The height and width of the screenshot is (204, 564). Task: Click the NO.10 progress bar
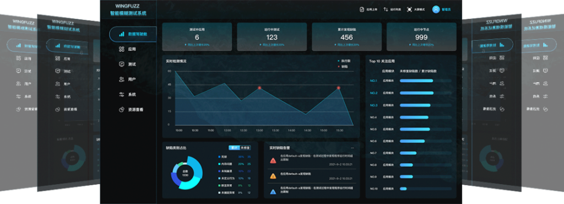tap(426, 189)
